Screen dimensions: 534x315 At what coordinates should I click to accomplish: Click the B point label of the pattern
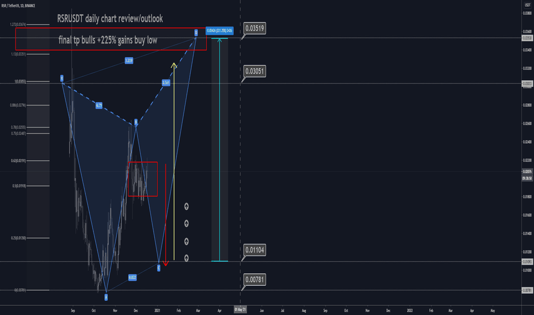pos(136,122)
